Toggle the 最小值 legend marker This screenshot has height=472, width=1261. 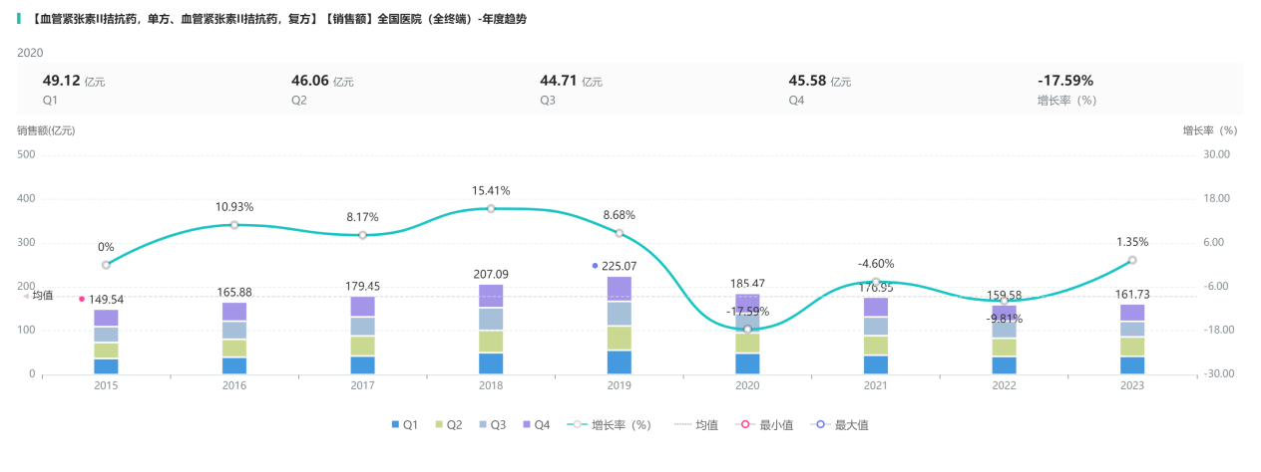click(x=764, y=425)
